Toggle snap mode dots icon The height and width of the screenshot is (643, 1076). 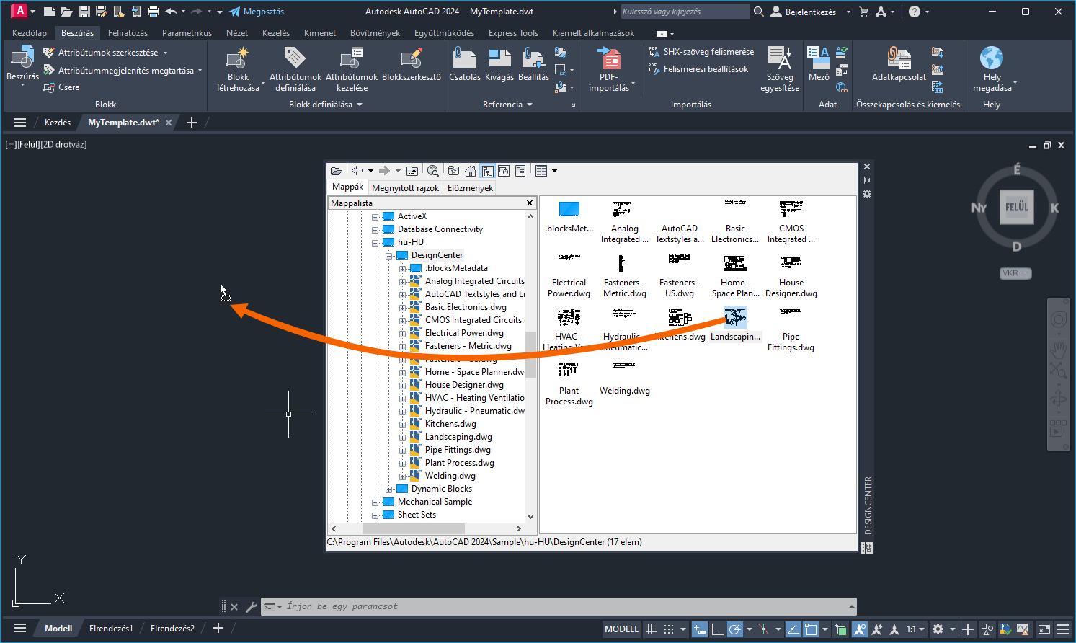pos(669,629)
